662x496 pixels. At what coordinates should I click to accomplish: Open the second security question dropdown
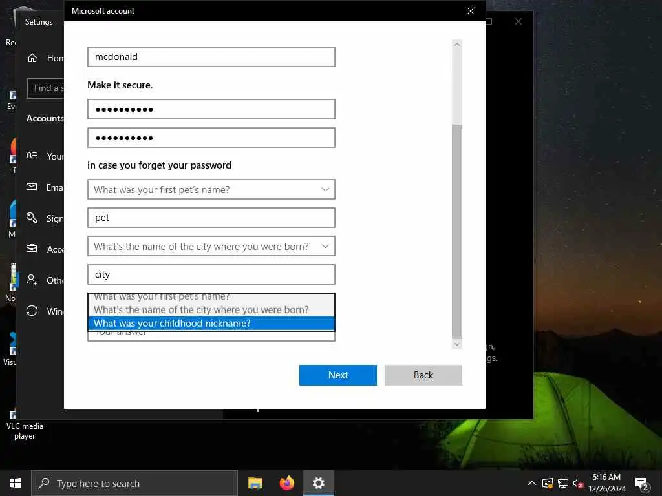point(211,246)
